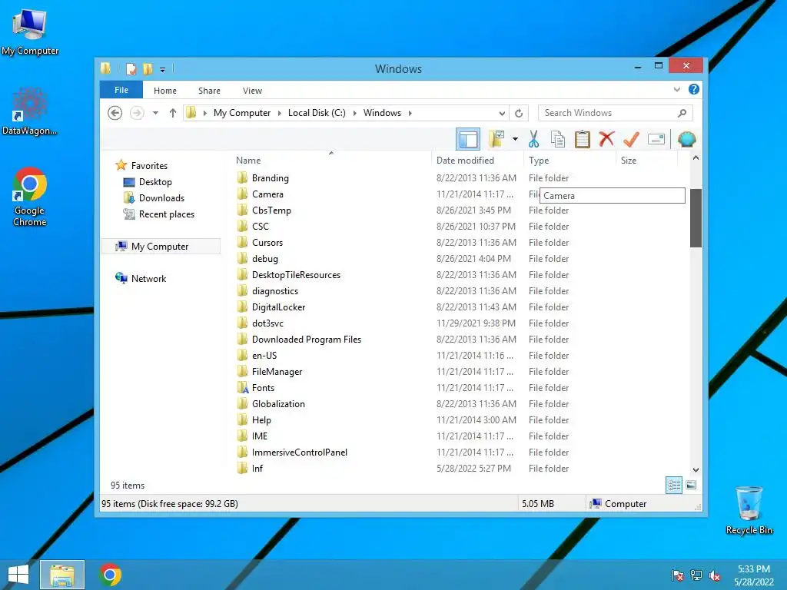This screenshot has height=590, width=787.
Task: Select My Computer in navigation pane
Action: tap(160, 247)
